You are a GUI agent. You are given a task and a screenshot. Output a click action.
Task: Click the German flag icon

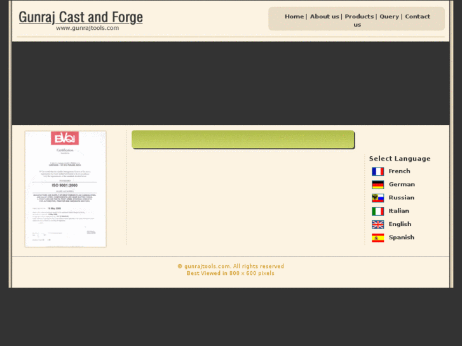[377, 185]
